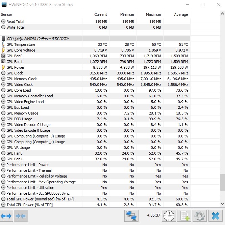Image resolution: width=225 pixels, height=225 pixels.
Task: Click circle icon beside GPU D3D Usage
Action: tap(3, 119)
